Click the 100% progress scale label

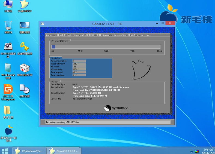point(159,51)
